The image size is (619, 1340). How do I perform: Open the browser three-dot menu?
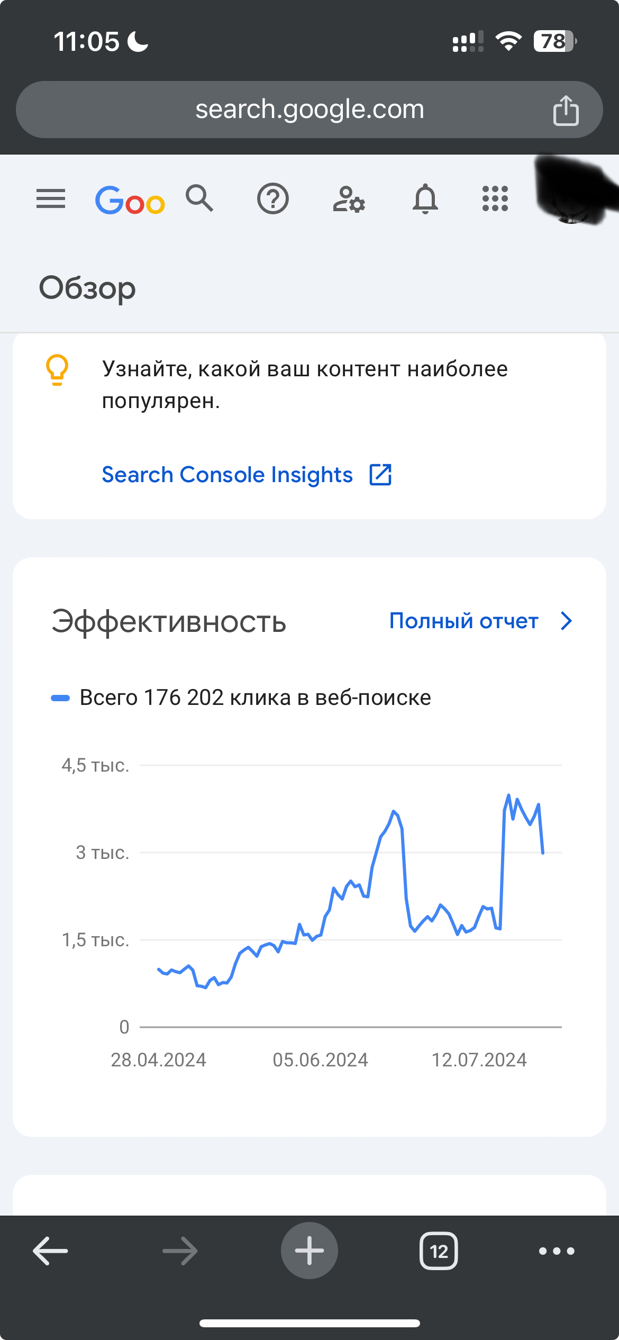point(557,1251)
